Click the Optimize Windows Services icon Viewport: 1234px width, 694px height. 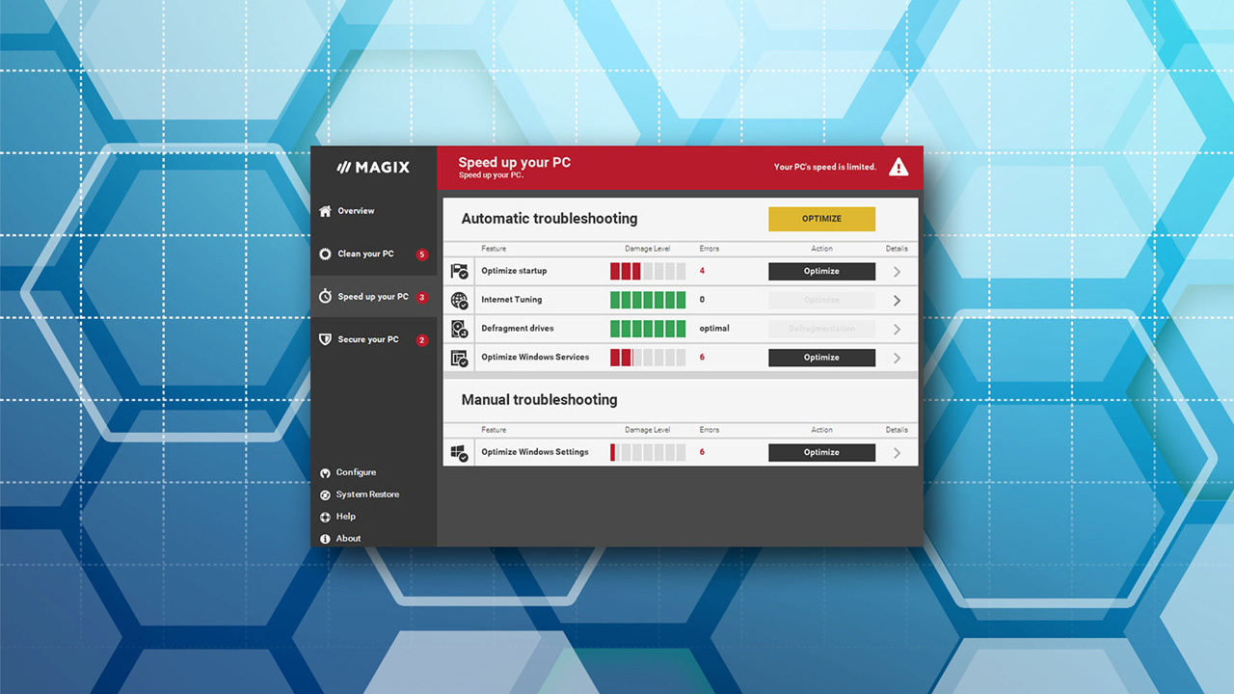(460, 358)
